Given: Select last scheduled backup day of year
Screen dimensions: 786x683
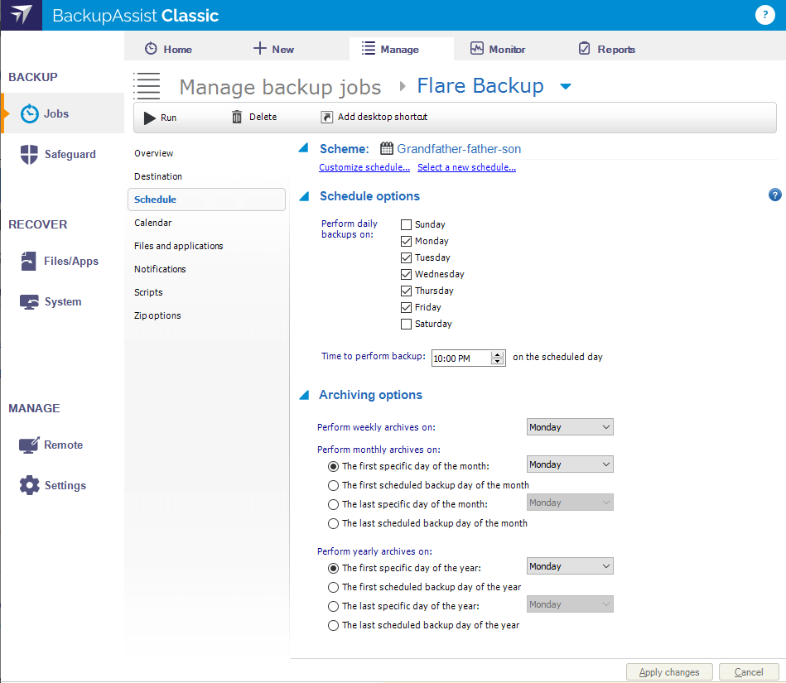Looking at the screenshot, I should (333, 625).
